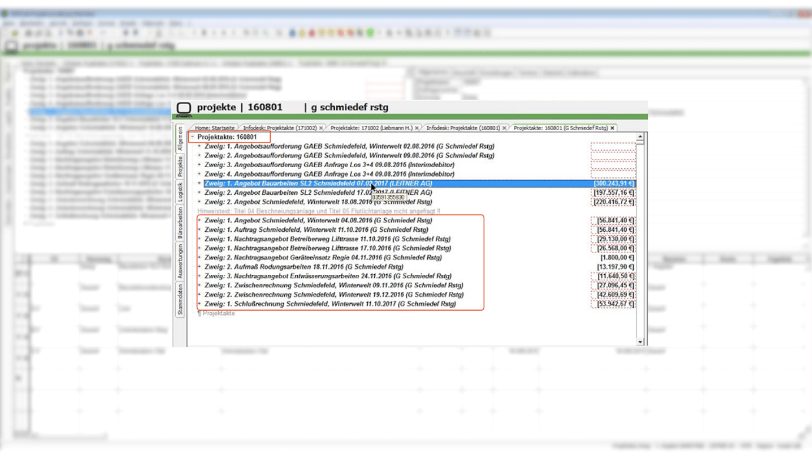Expand the Aufmaß Rodungsarbeiten 18.11.2016 branch
The height and width of the screenshot is (459, 812).
pos(199,267)
